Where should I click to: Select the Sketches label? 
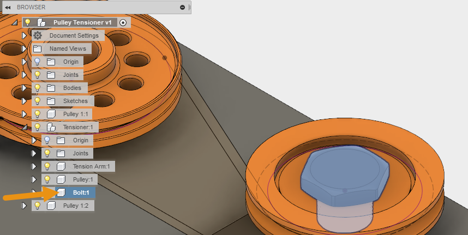(x=75, y=101)
